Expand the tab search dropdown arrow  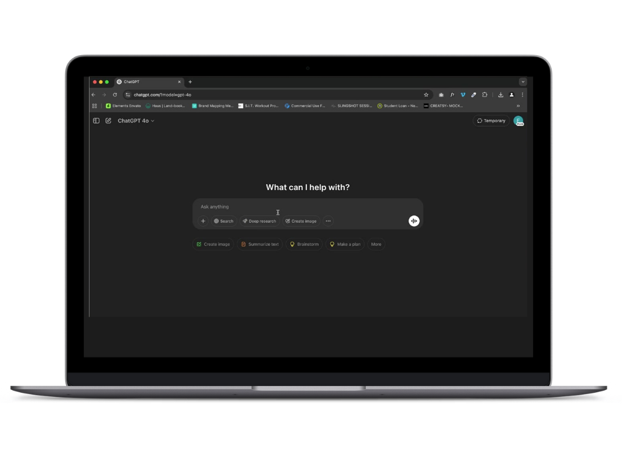[x=523, y=82]
